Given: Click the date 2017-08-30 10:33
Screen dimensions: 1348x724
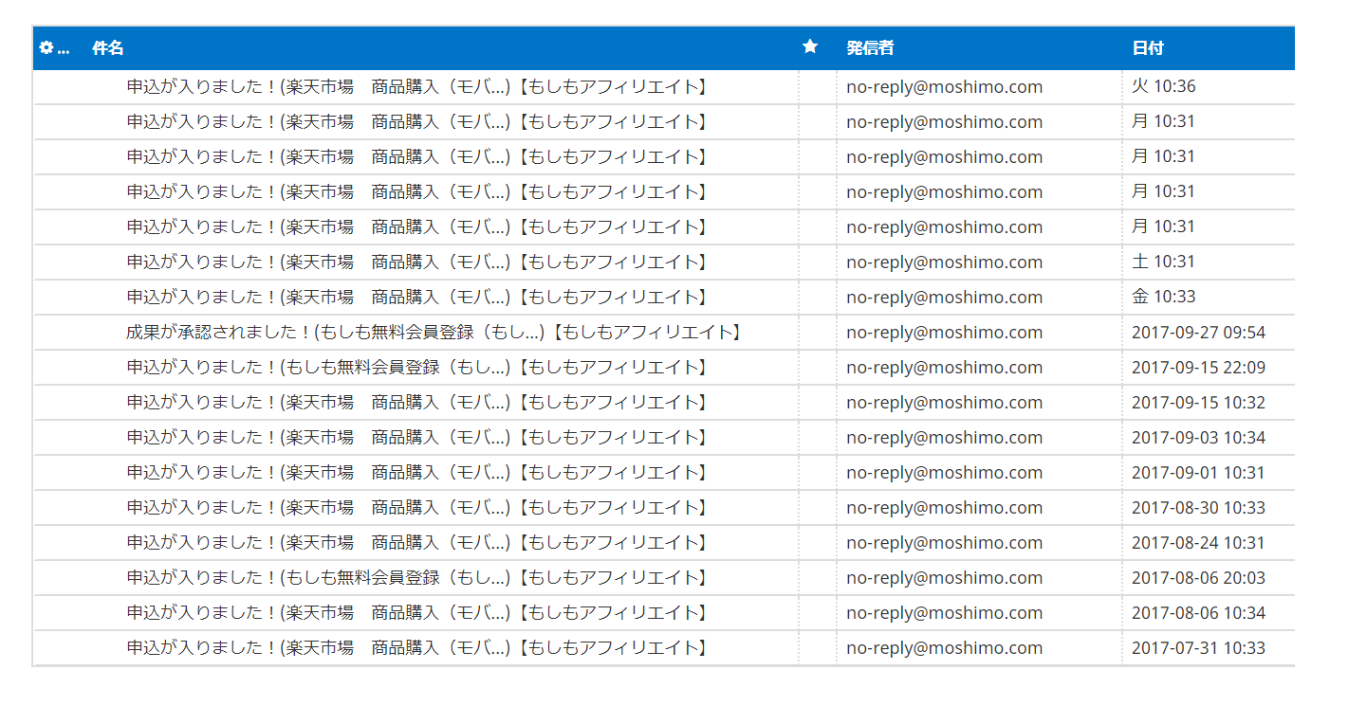Looking at the screenshot, I should pos(1198,508).
